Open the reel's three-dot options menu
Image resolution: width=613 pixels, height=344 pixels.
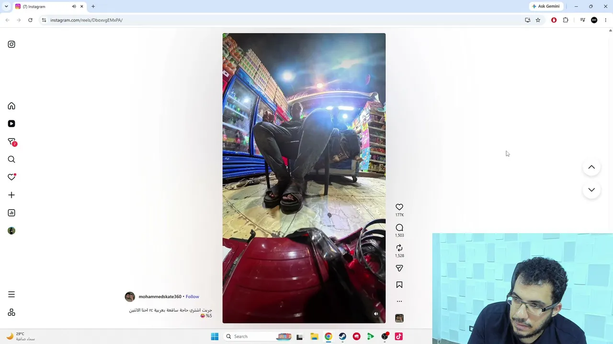[399, 301]
